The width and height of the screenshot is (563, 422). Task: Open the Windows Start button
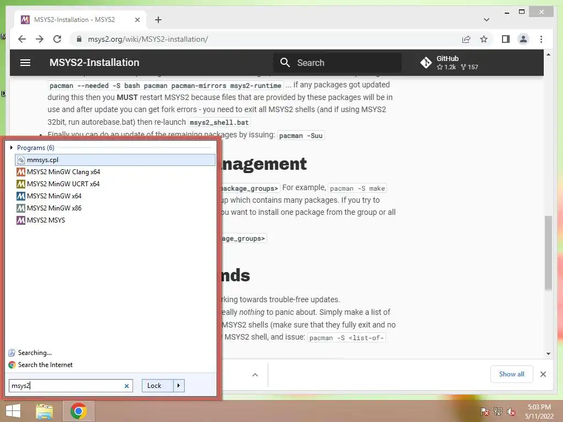(13, 411)
